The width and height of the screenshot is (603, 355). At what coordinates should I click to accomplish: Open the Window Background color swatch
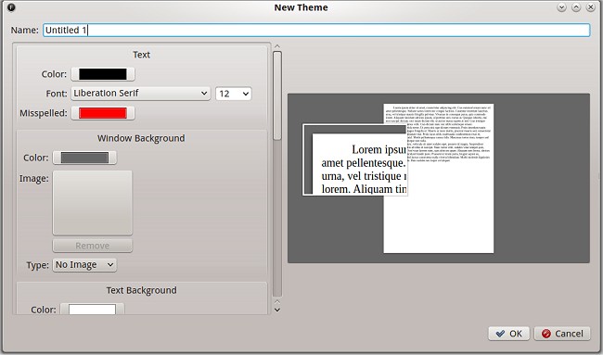(x=84, y=158)
